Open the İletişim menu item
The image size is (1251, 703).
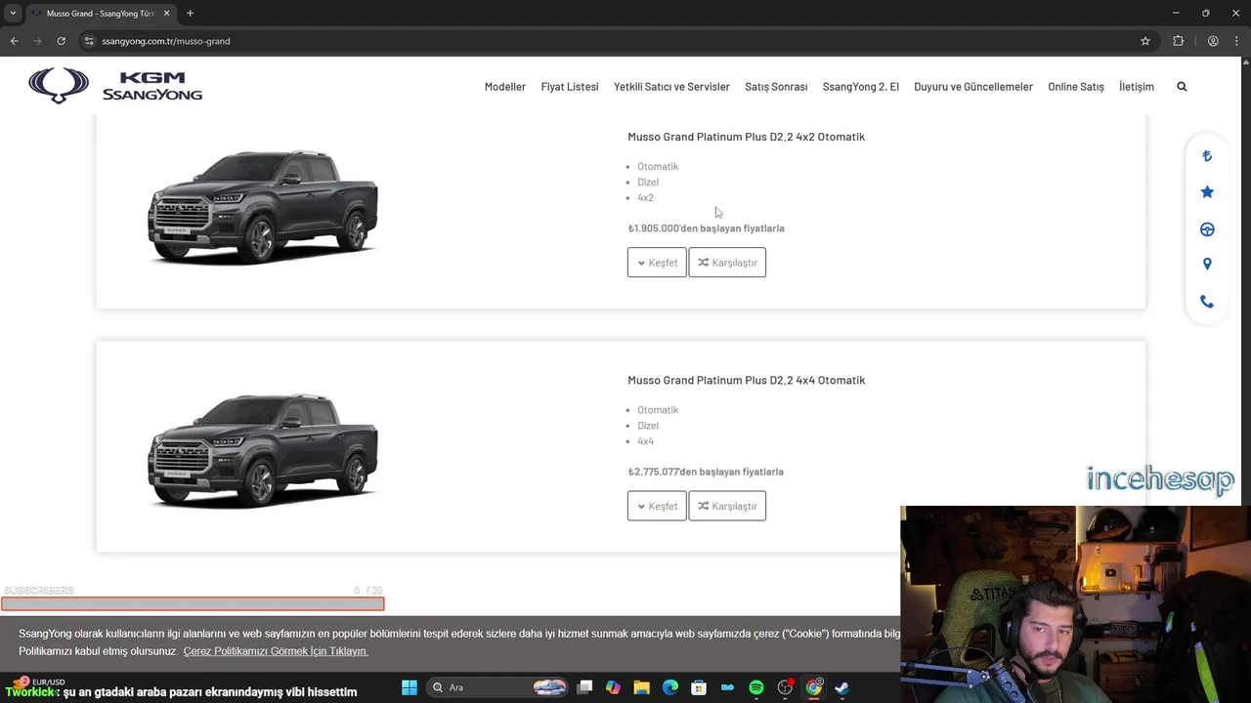(1137, 87)
